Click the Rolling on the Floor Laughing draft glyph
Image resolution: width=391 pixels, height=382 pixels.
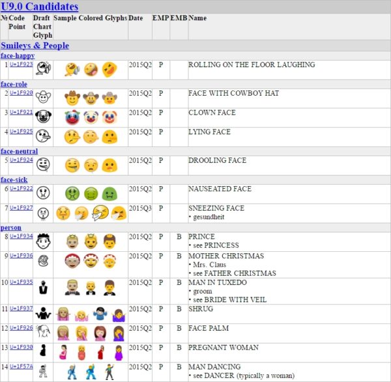coord(43,68)
